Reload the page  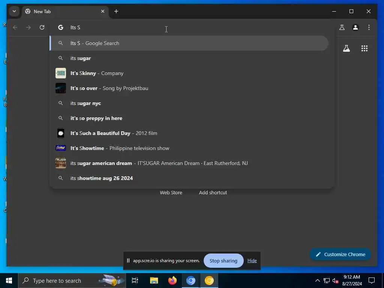pyautogui.click(x=42, y=27)
